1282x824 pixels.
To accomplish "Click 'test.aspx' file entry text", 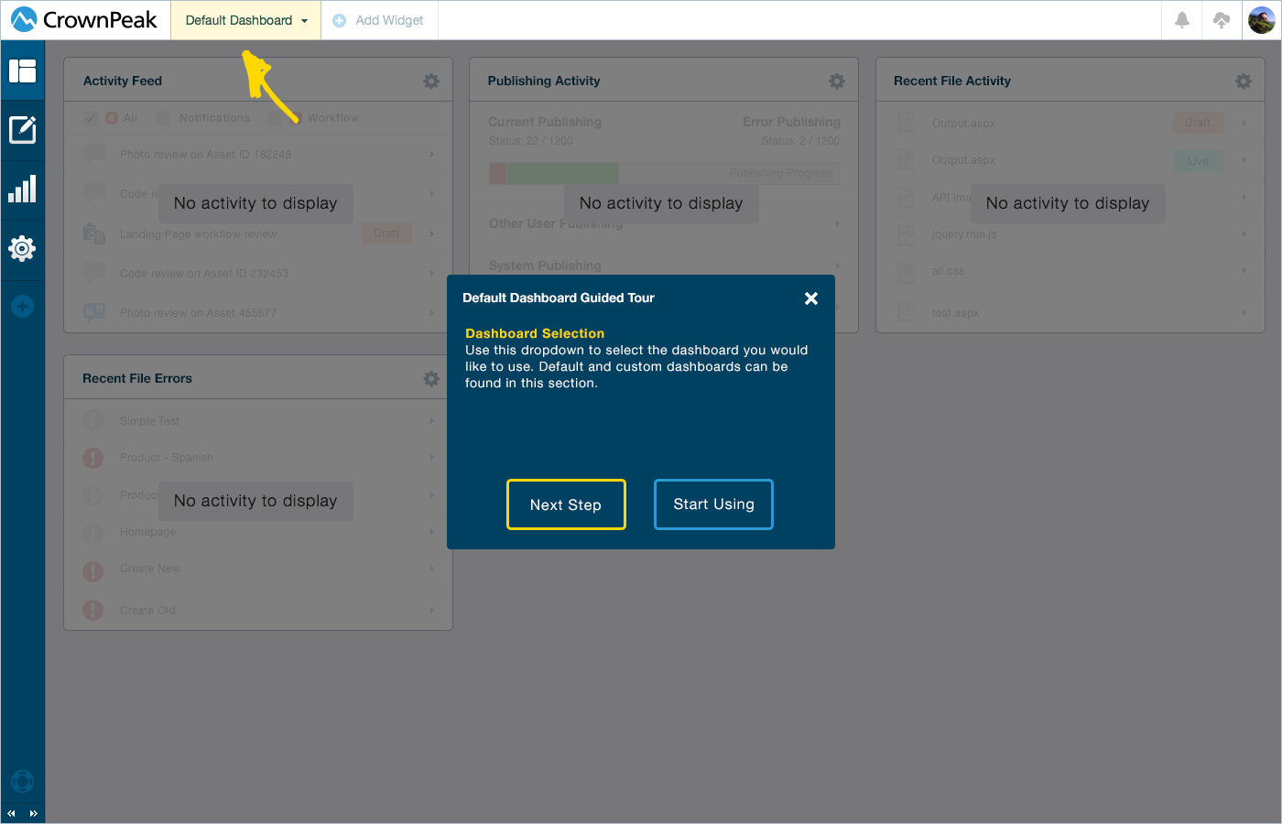I will tap(955, 313).
